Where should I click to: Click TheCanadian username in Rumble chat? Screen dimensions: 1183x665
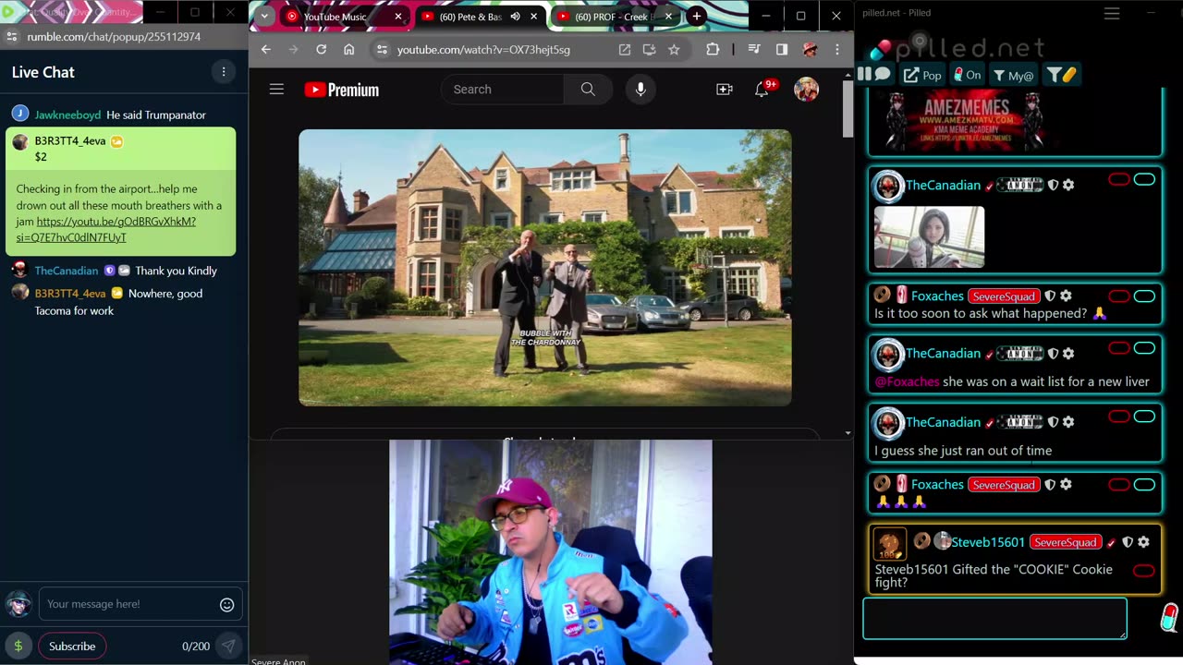click(67, 271)
